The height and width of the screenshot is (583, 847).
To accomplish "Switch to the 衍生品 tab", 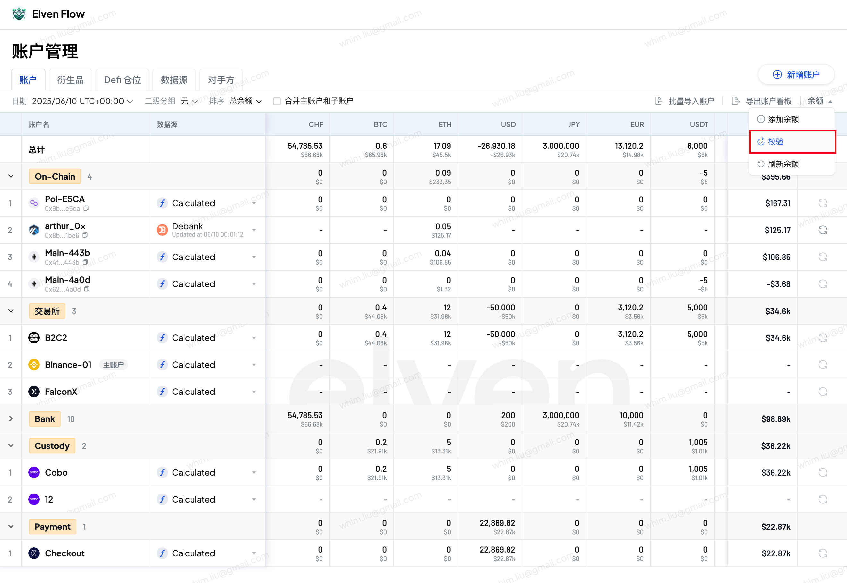I will pyautogui.click(x=70, y=80).
